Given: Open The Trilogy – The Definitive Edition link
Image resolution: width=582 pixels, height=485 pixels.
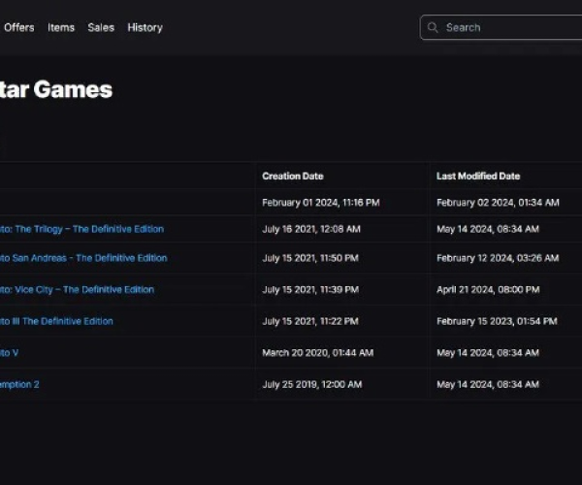Looking at the screenshot, I should pyautogui.click(x=81, y=229).
